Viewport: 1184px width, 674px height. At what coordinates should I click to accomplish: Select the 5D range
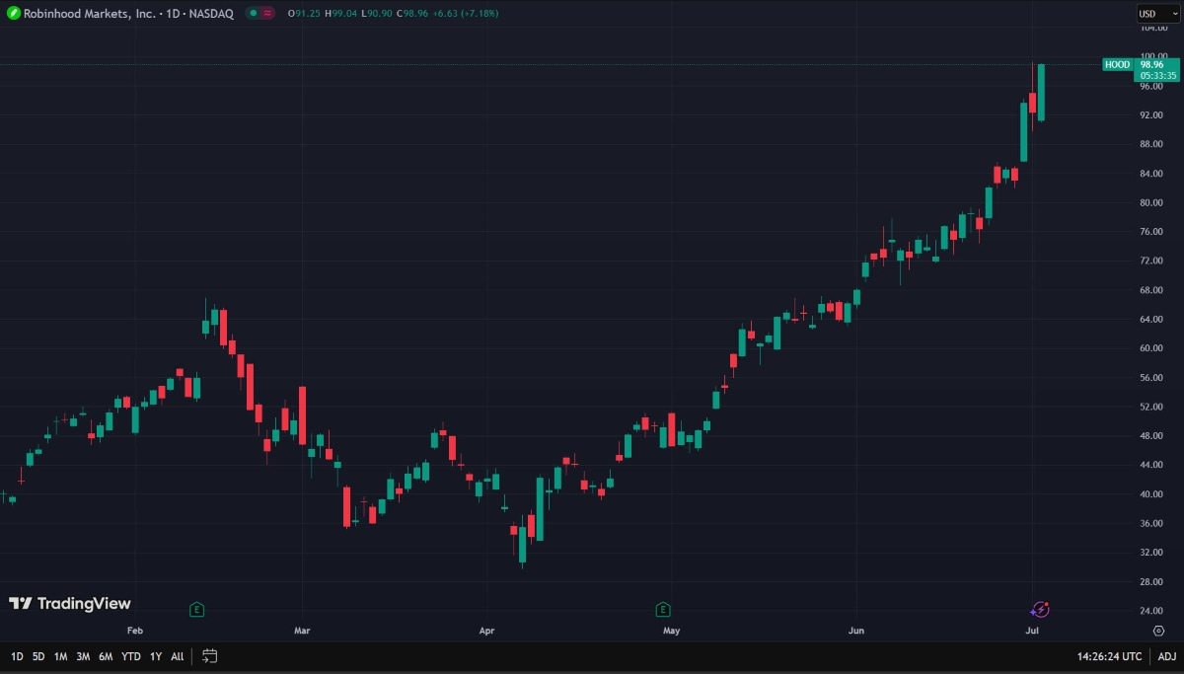38,656
